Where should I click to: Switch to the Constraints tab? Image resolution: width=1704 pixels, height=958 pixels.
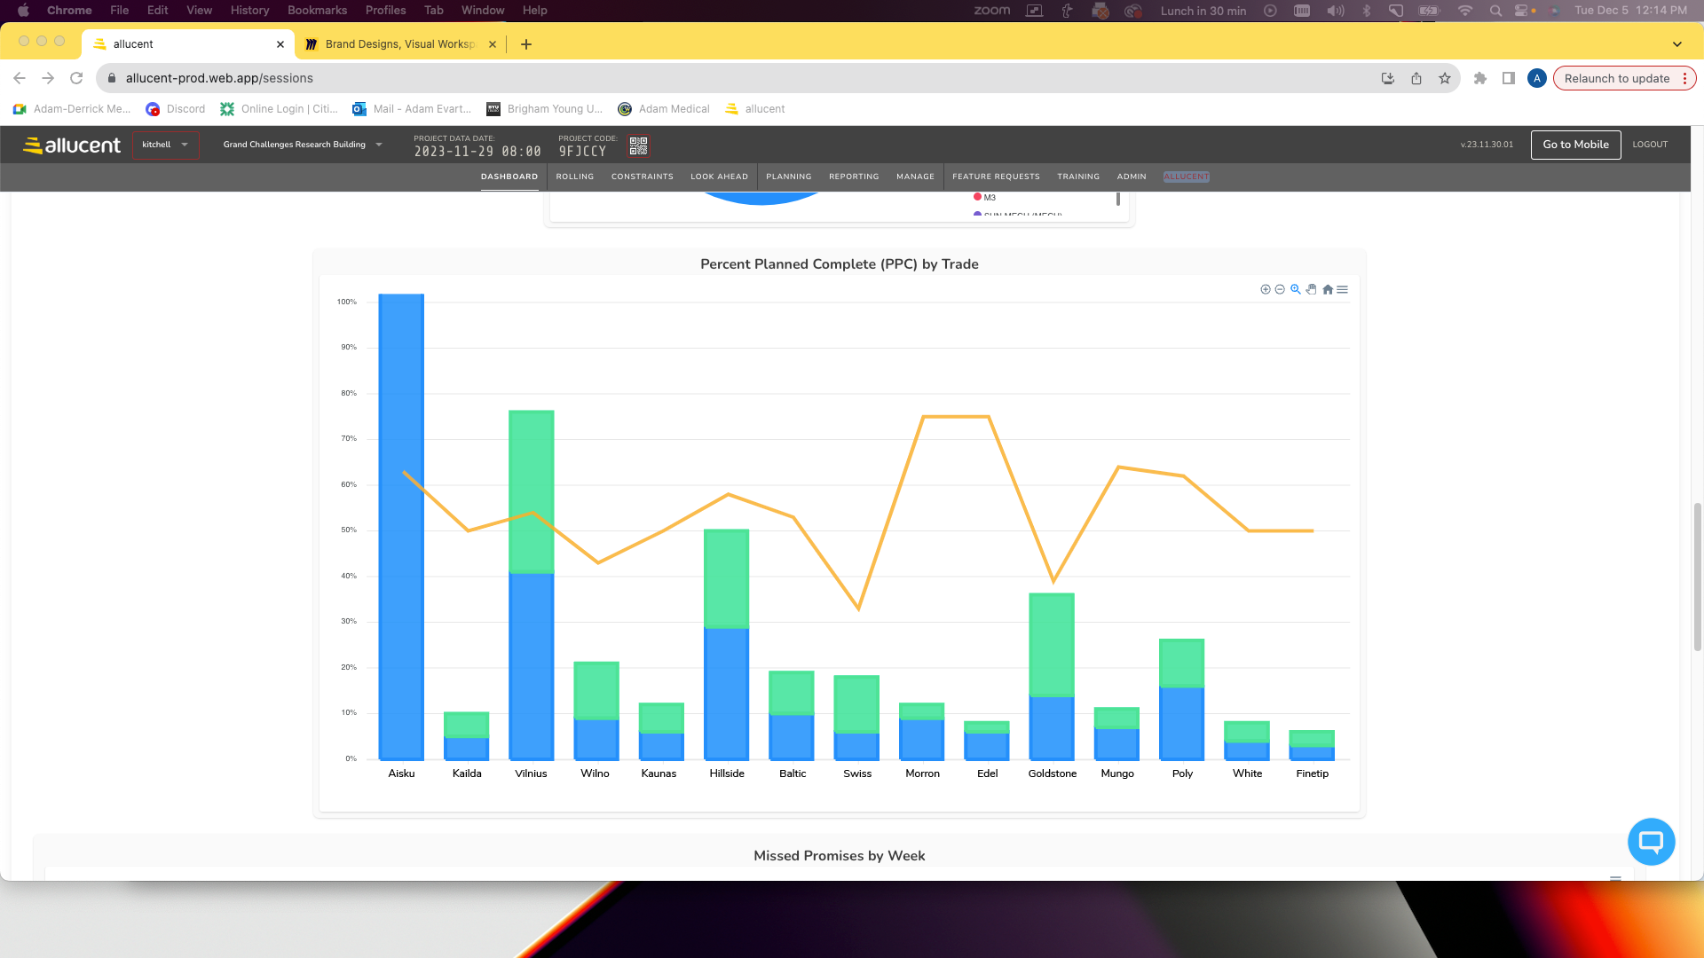pyautogui.click(x=642, y=177)
